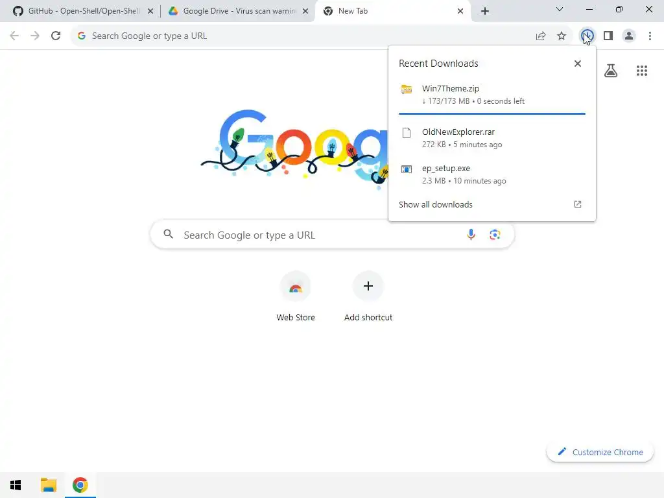Screen dimensions: 664x498
Task: Click Customize Chrome button
Action: click(600, 452)
